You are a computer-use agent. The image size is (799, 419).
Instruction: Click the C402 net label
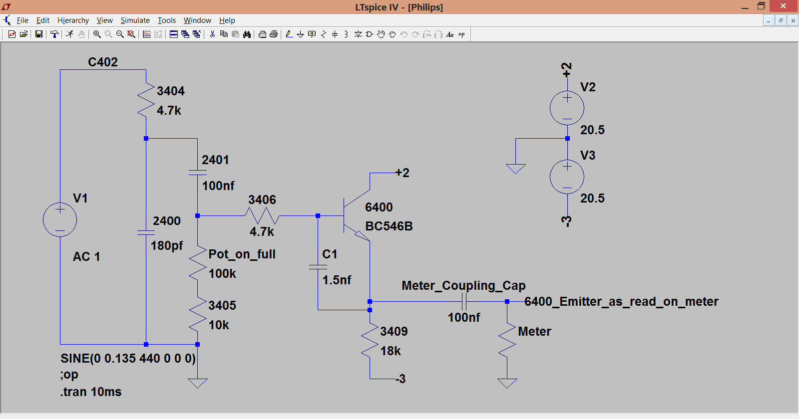[103, 62]
